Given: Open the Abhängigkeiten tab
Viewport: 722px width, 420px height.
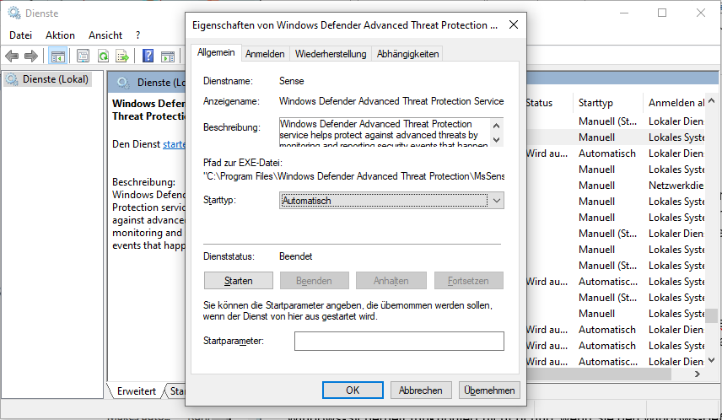Looking at the screenshot, I should [407, 54].
